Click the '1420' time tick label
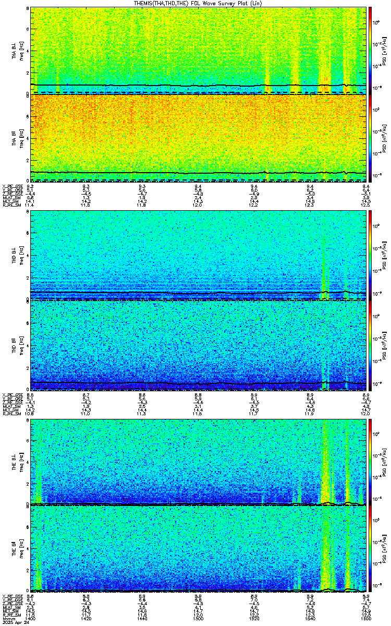 point(86,619)
